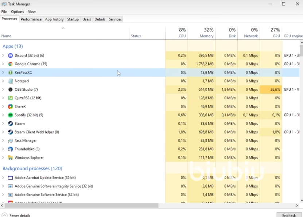Collapse details with Fewer details toggle
Viewport: 303px width, 217px height.
tap(16, 215)
